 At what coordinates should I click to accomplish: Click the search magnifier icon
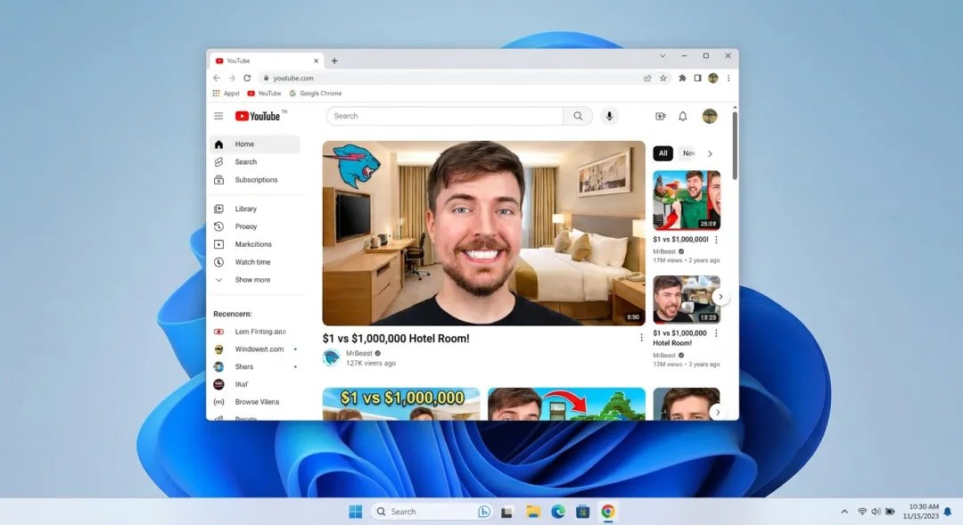click(578, 116)
